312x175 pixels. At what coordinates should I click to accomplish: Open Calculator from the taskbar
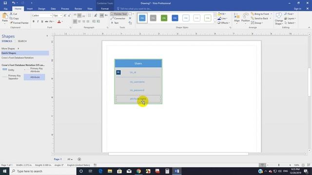click(167, 171)
